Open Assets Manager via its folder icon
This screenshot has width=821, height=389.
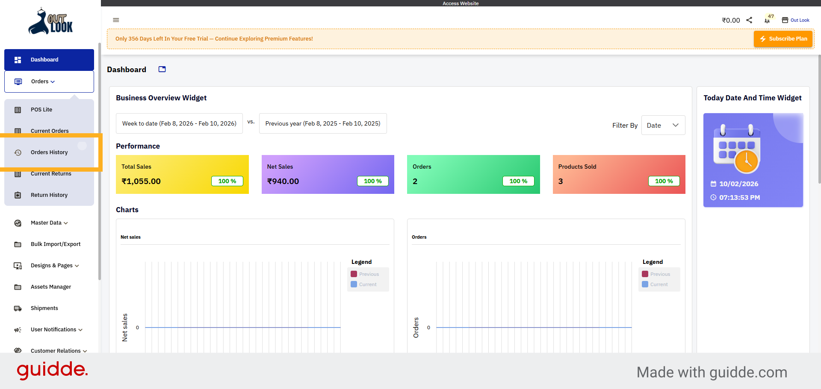pyautogui.click(x=18, y=287)
